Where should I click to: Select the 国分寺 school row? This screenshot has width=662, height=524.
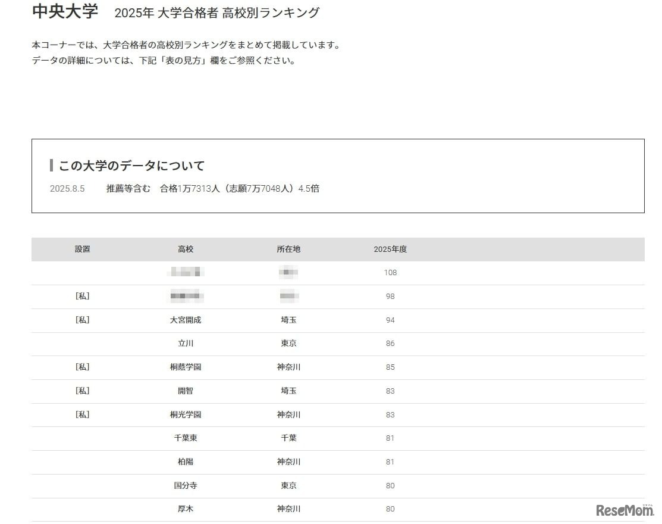186,485
